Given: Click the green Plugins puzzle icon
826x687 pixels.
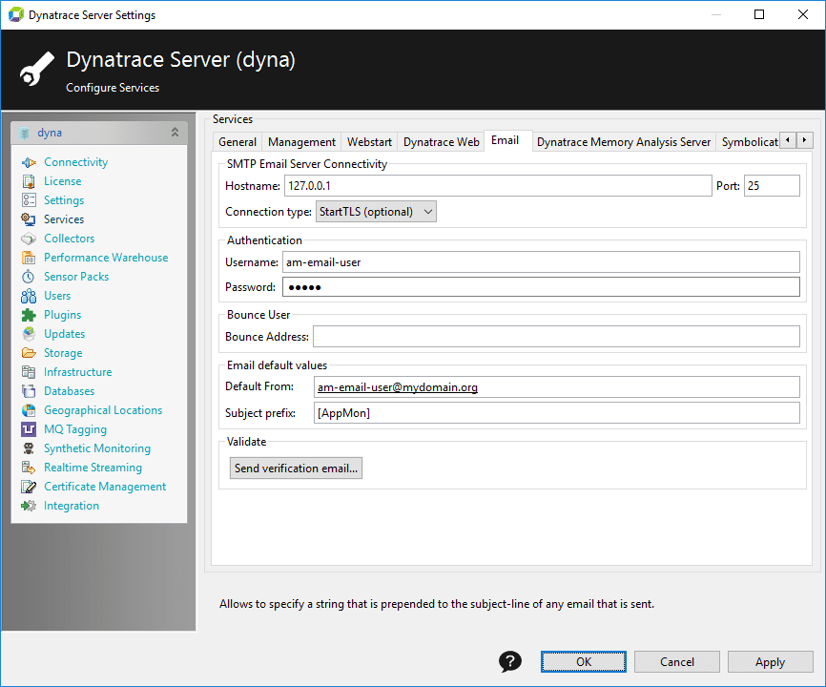Looking at the screenshot, I should coord(29,315).
